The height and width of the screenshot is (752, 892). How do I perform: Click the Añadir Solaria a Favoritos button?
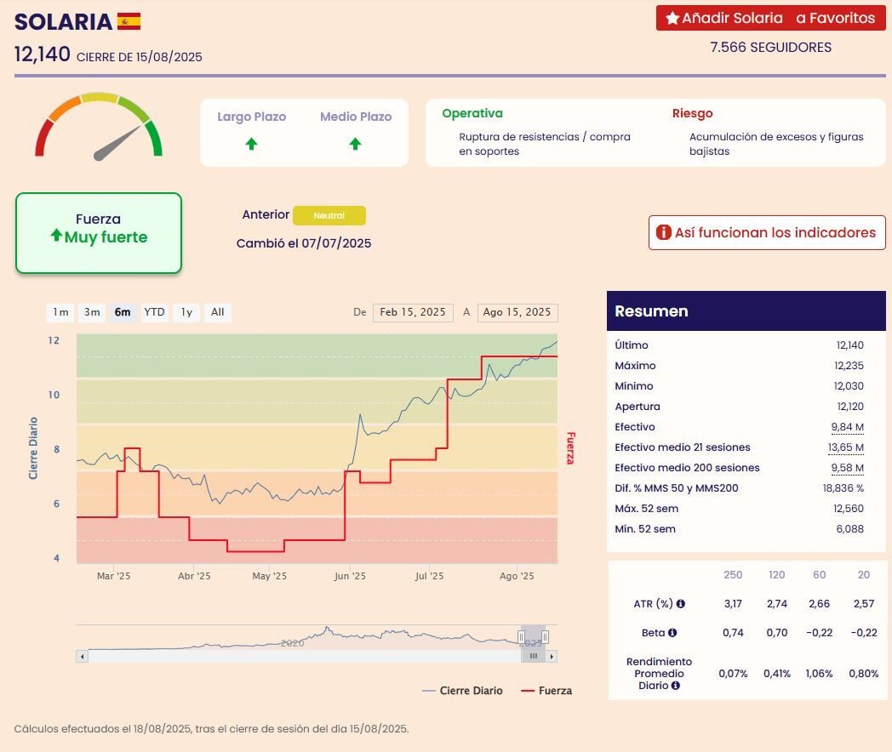(x=770, y=18)
